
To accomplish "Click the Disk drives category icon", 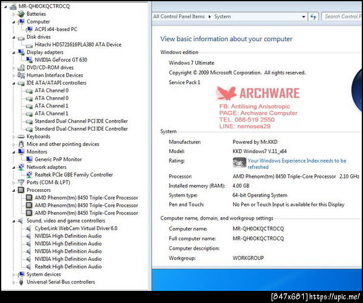I will tap(21, 37).
